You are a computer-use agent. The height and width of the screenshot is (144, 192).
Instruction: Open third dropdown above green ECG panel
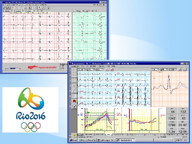coord(87,11)
